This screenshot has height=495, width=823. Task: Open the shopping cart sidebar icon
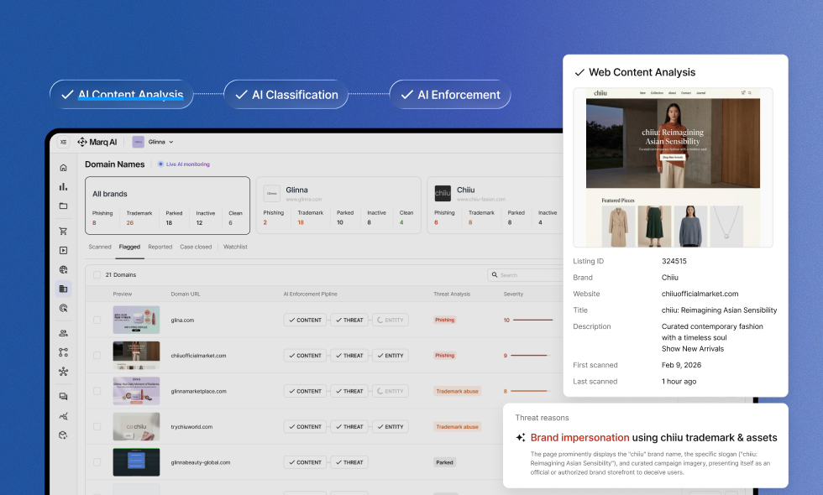coord(64,232)
